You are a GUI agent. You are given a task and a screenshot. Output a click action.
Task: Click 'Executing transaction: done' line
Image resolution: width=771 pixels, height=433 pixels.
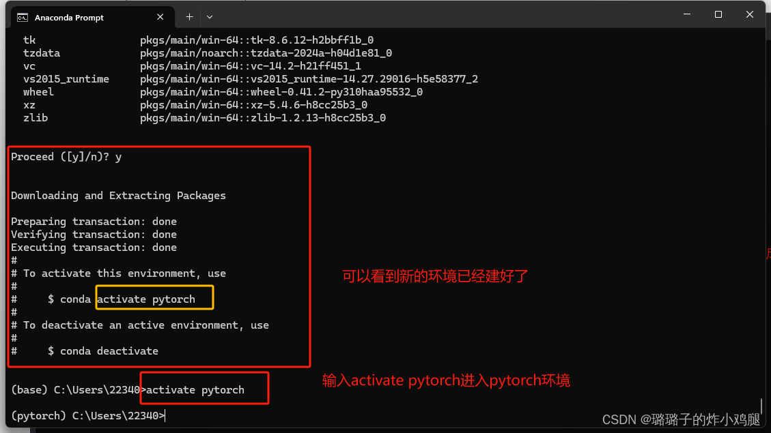click(x=94, y=248)
